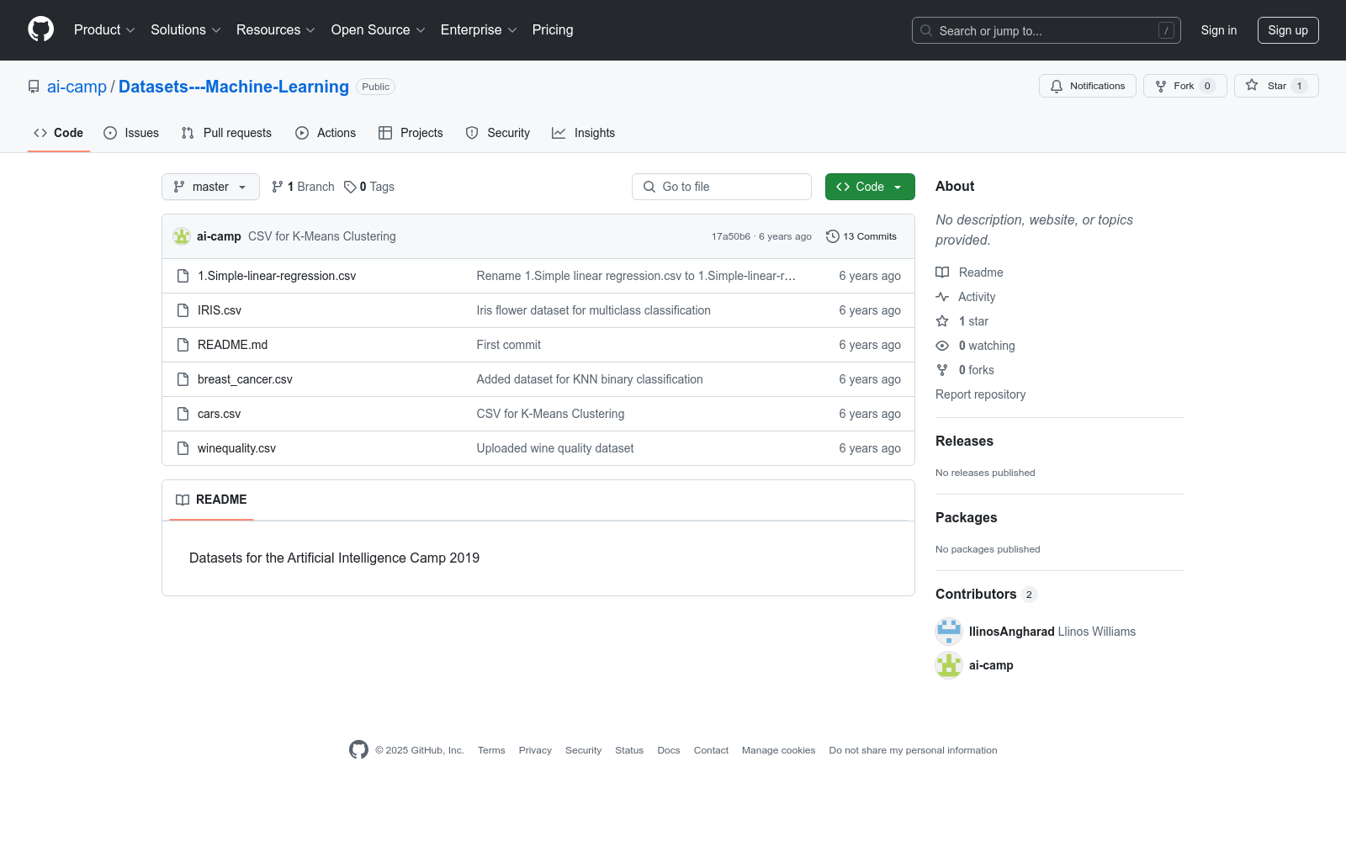Click the Go to file field
The image size is (1346, 841).
pos(722,187)
